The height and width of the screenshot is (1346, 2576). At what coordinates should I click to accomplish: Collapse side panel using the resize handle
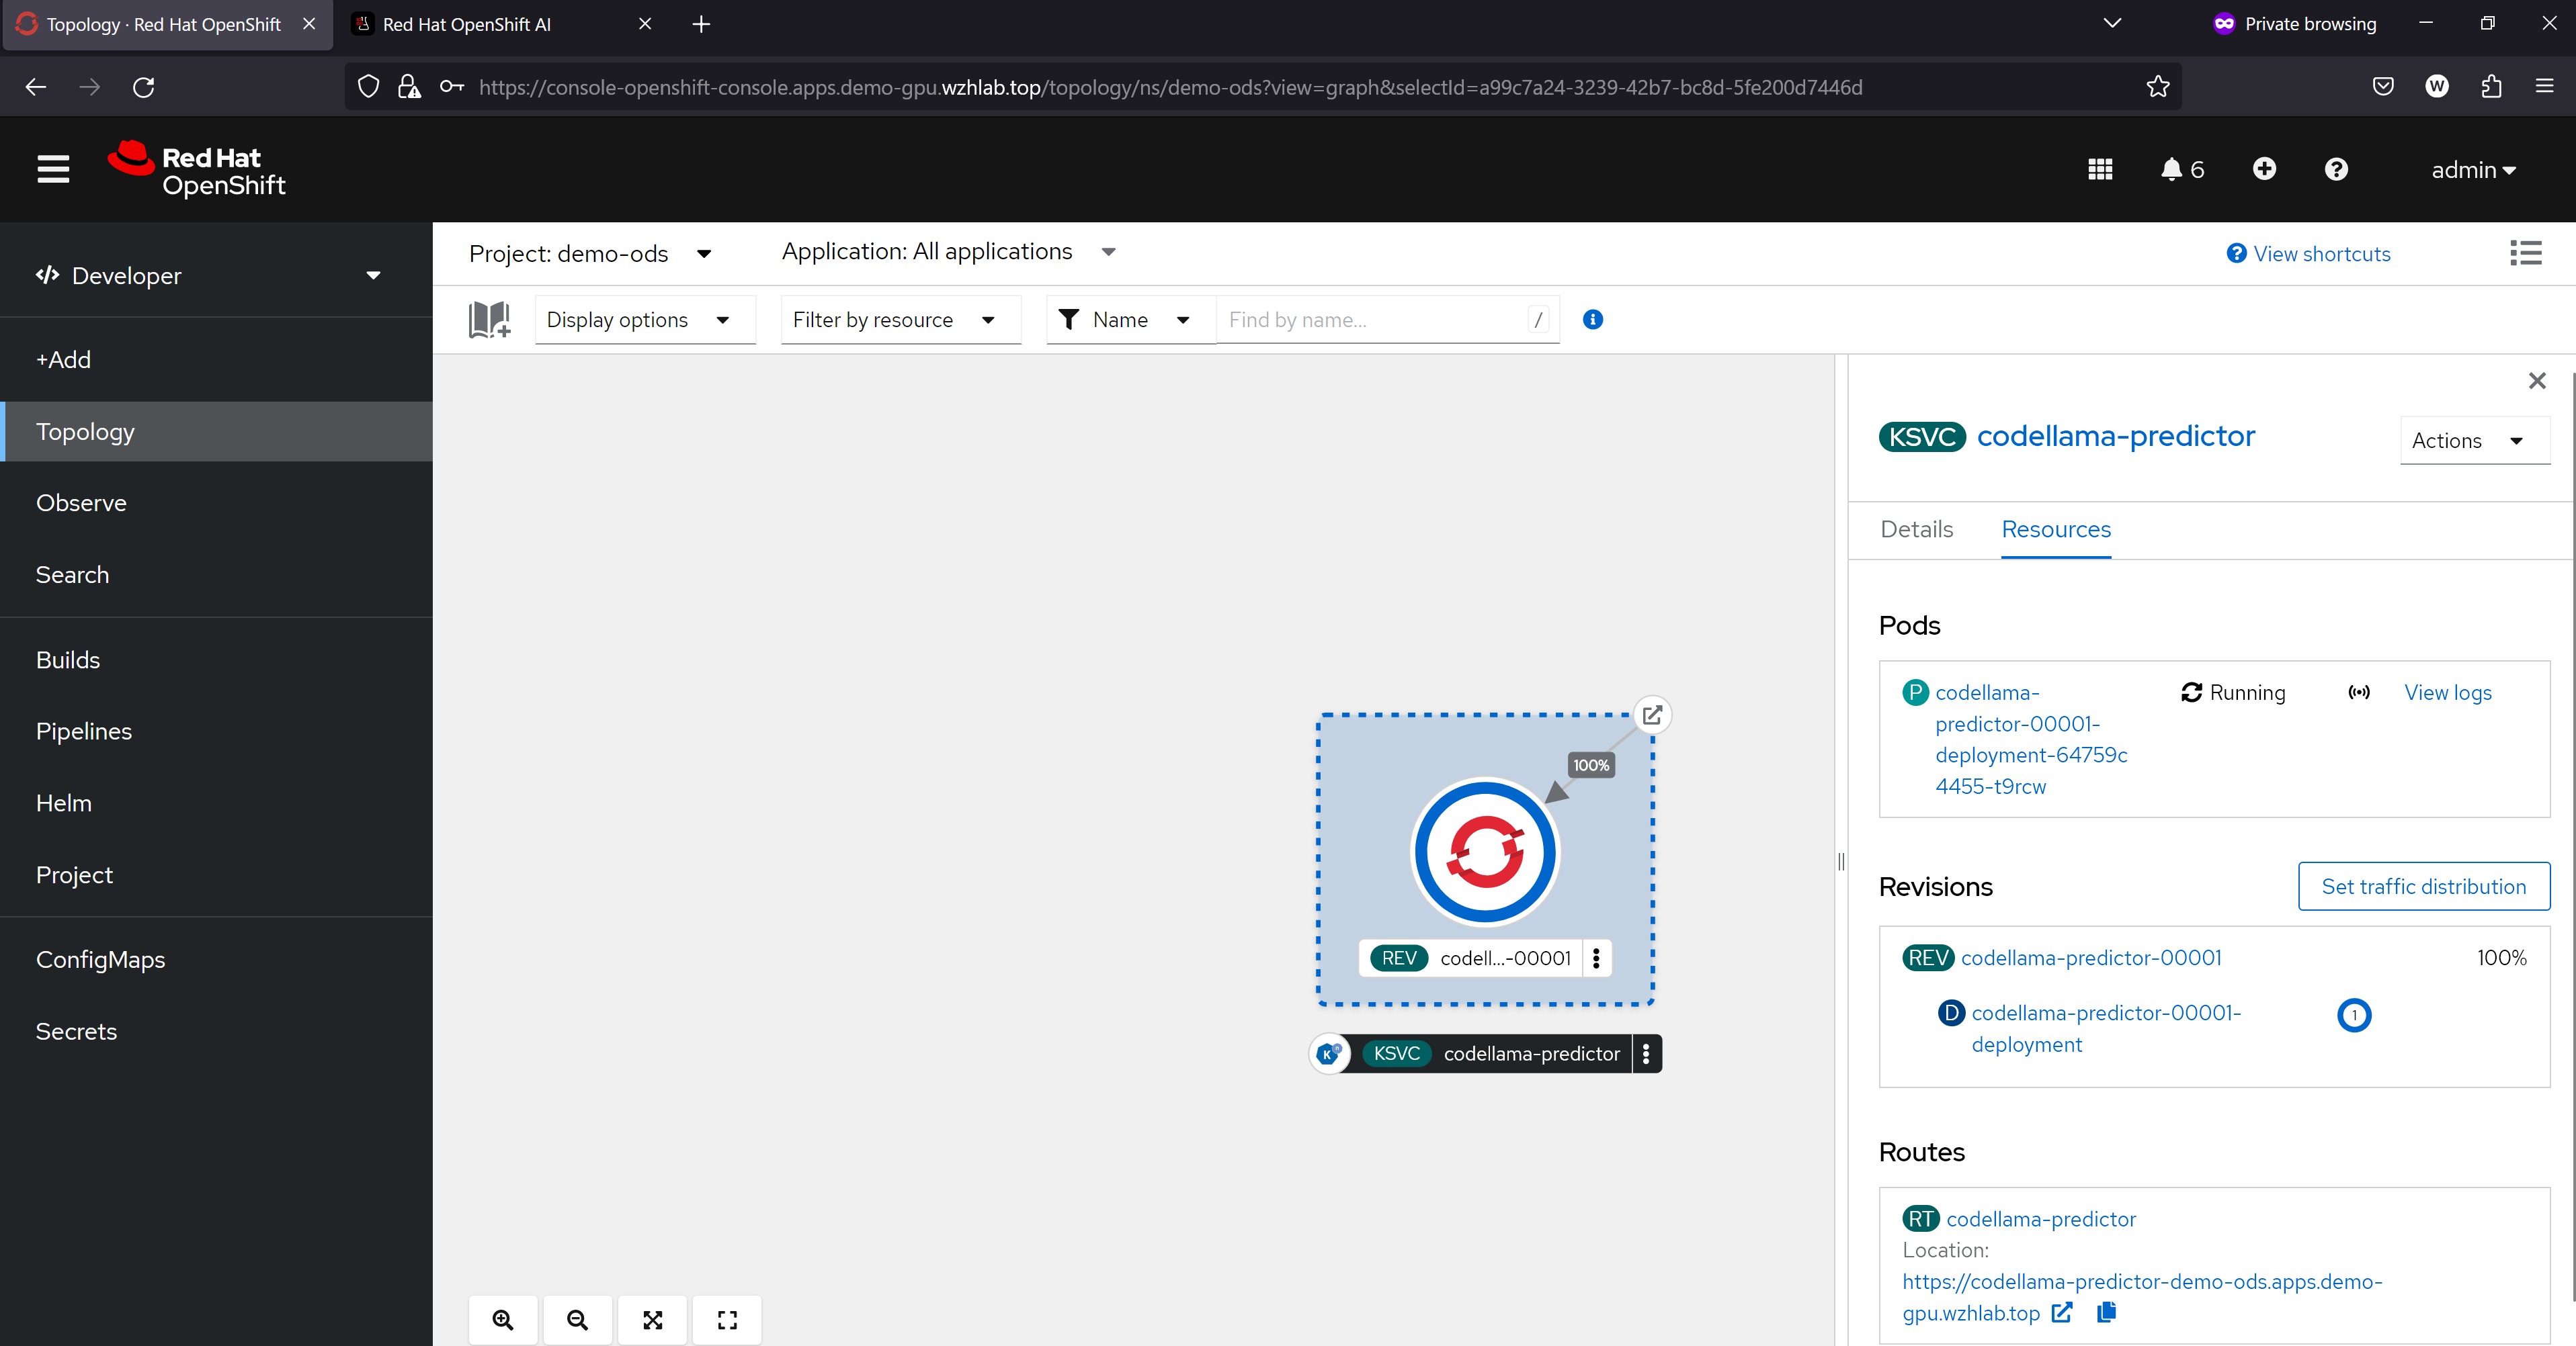click(1841, 861)
